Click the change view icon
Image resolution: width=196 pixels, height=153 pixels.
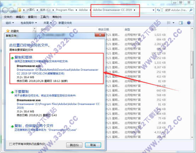point(169,23)
